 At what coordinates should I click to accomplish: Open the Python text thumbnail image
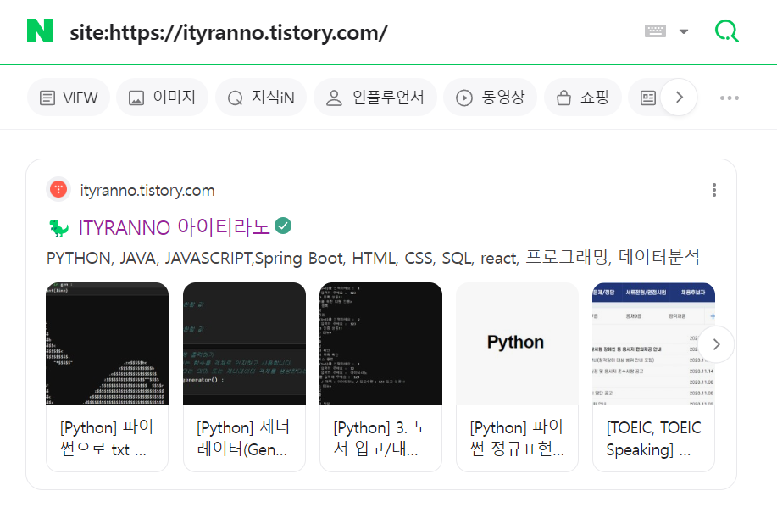tap(518, 344)
